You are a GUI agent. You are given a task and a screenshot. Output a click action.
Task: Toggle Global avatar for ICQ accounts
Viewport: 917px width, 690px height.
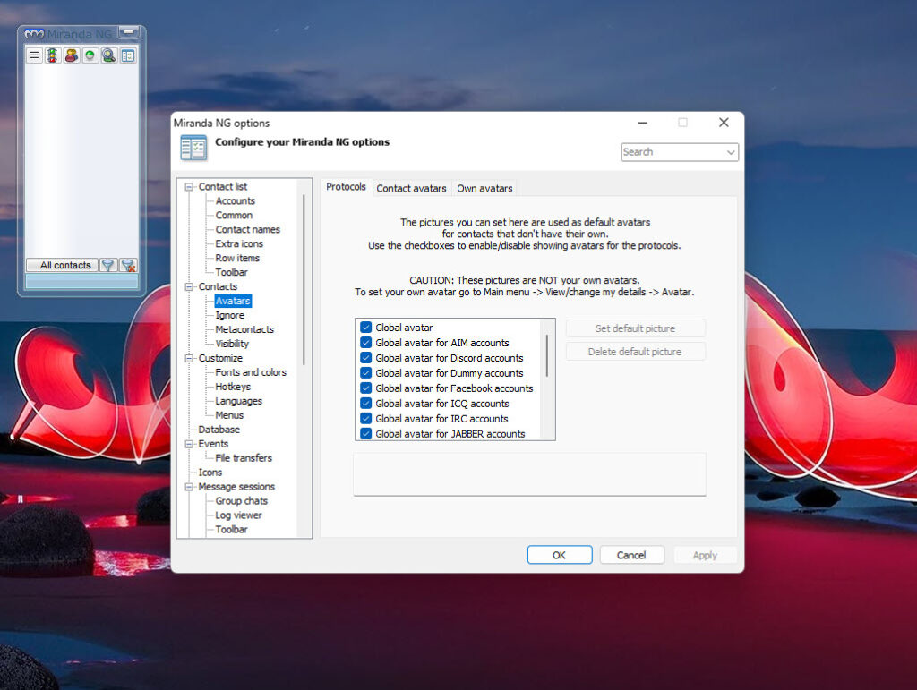click(366, 403)
